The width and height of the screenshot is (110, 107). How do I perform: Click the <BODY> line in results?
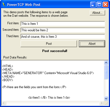[x=8, y=80]
